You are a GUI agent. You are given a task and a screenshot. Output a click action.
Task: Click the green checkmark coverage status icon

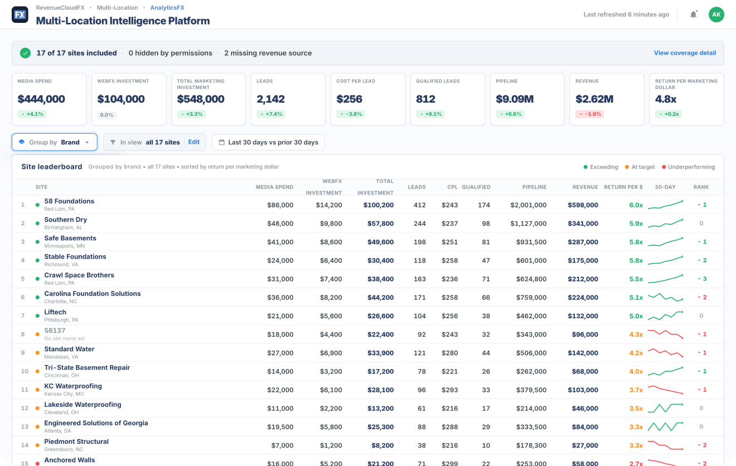25,53
